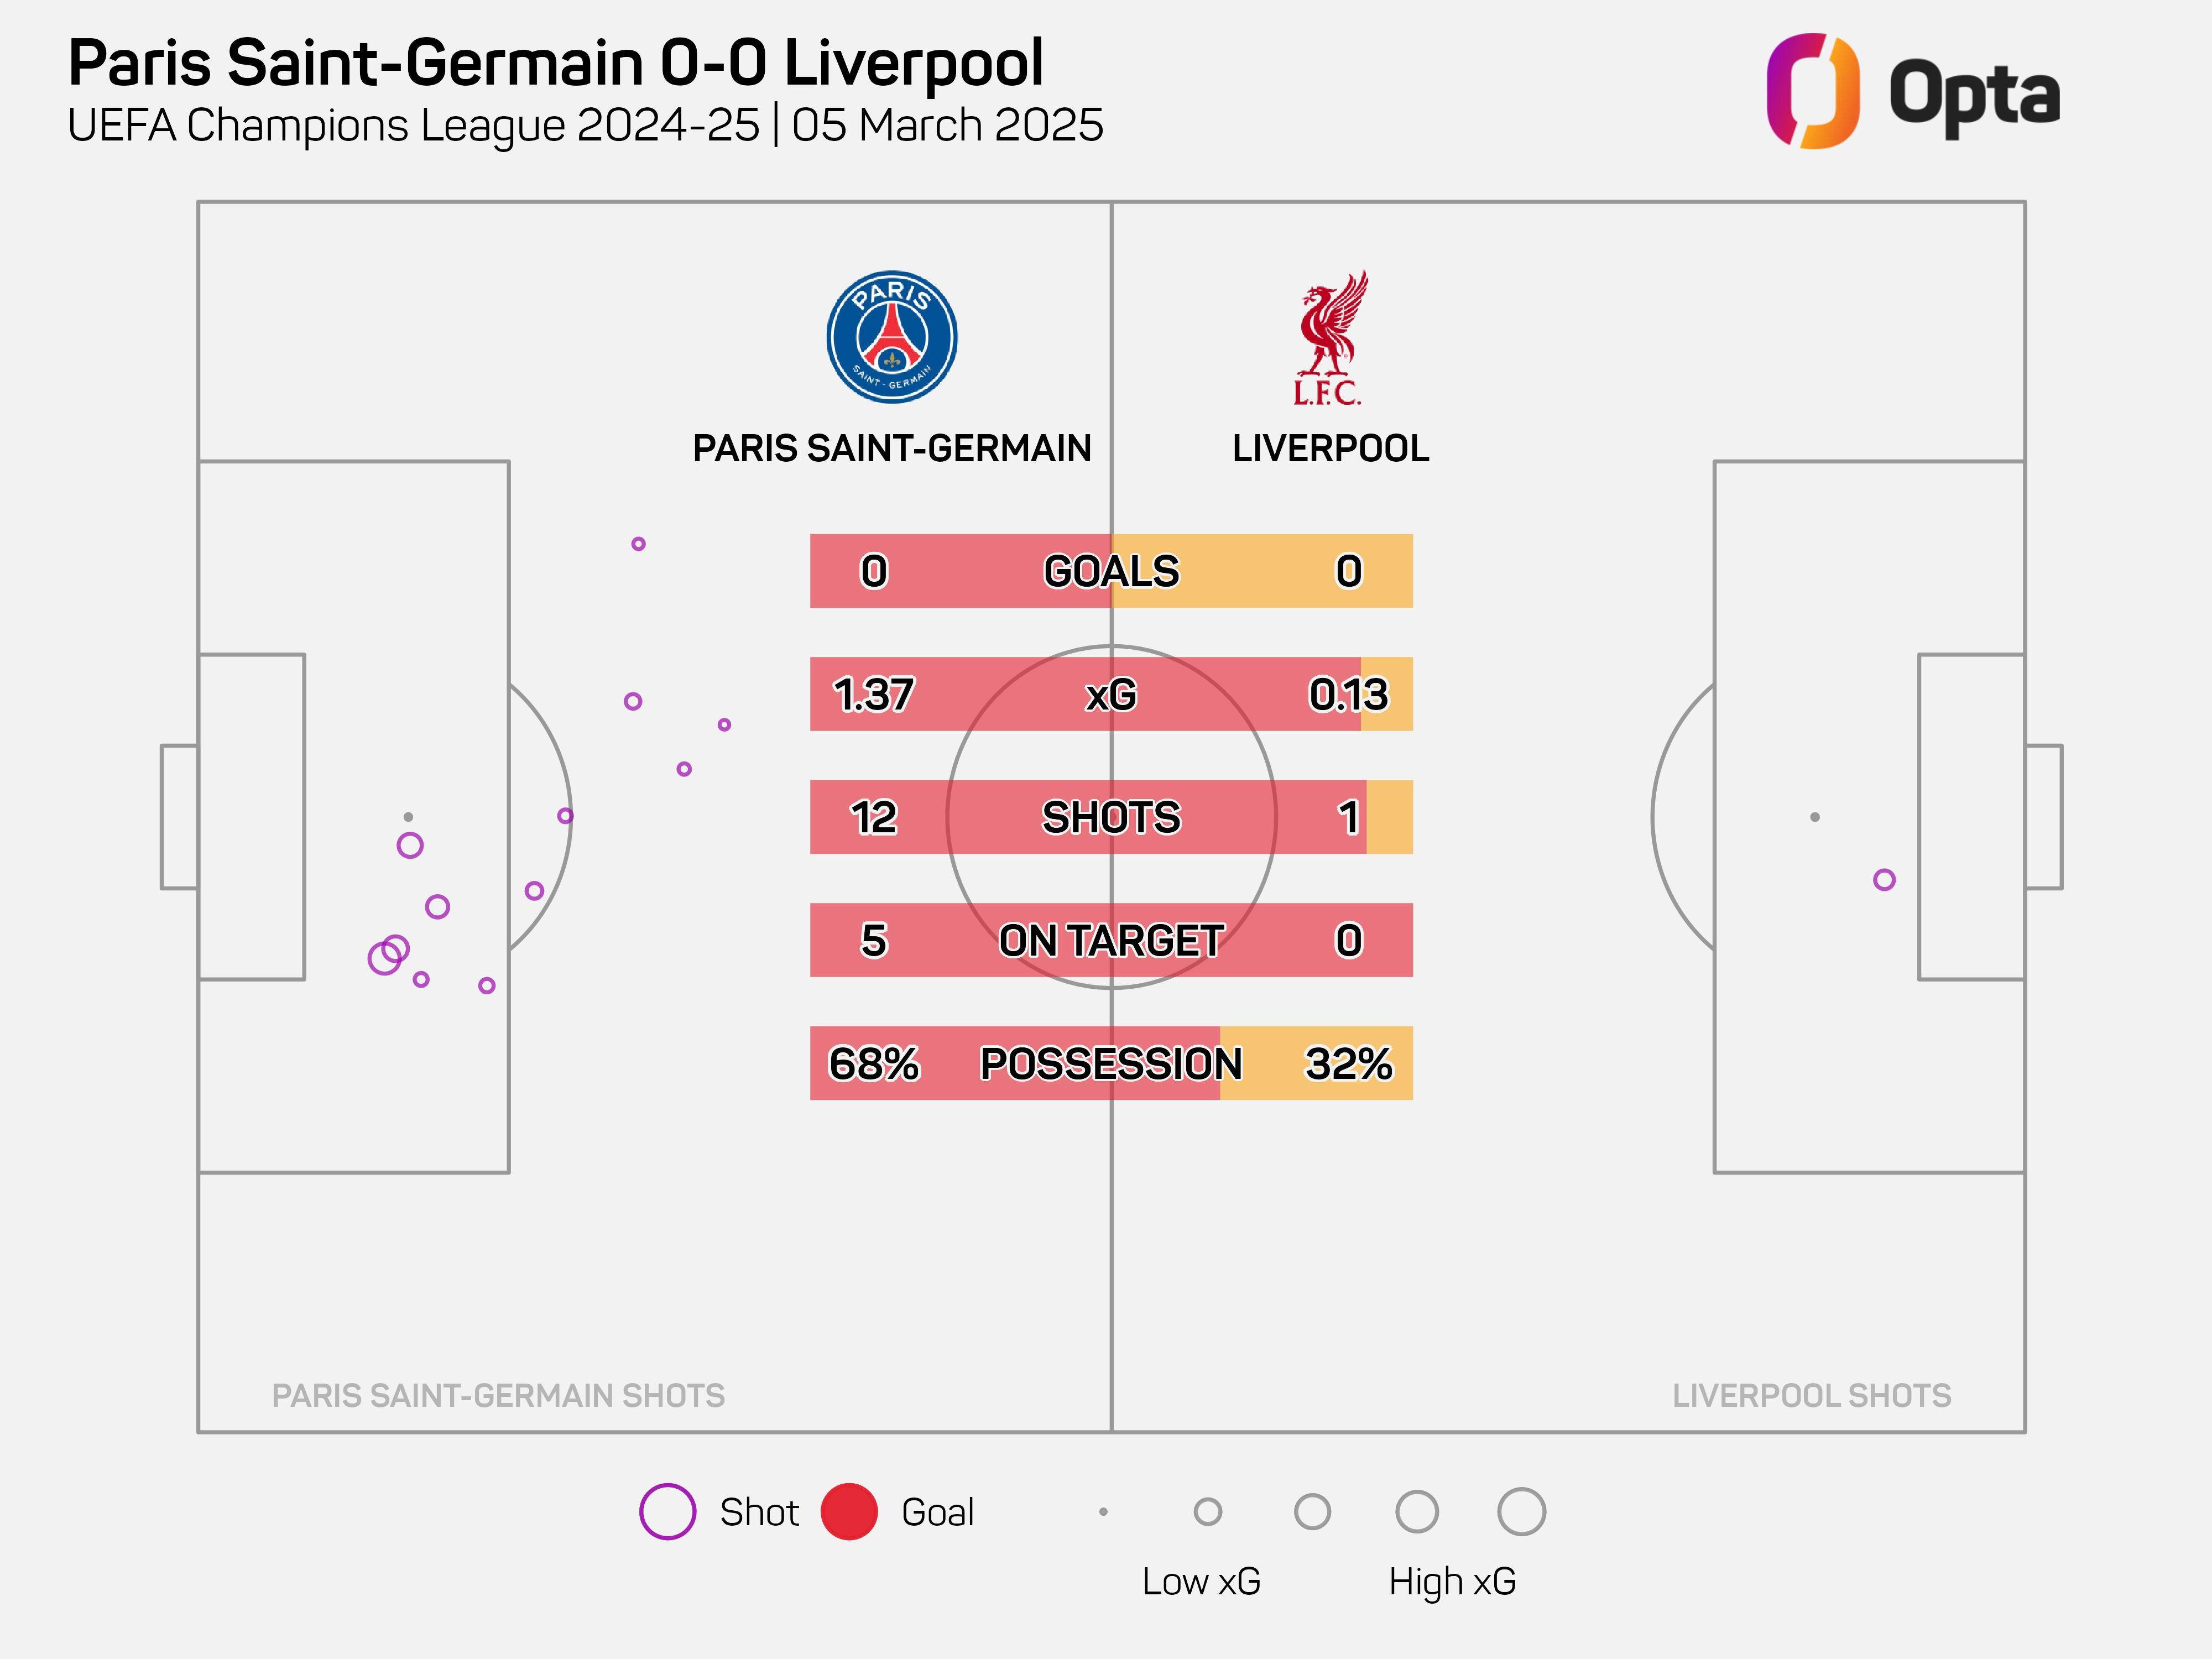The image size is (2212, 1659).
Task: Click the 'High xG' legend label
Action: 1452,1581
